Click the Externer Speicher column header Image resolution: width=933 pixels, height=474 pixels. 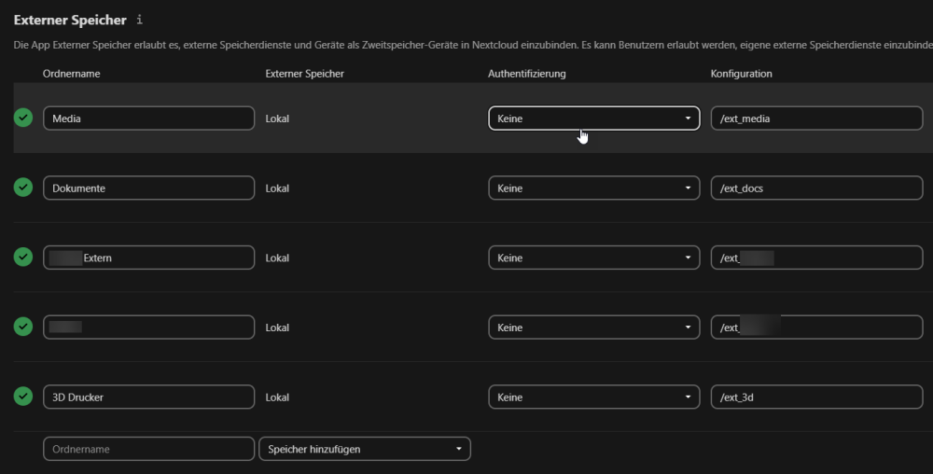305,74
